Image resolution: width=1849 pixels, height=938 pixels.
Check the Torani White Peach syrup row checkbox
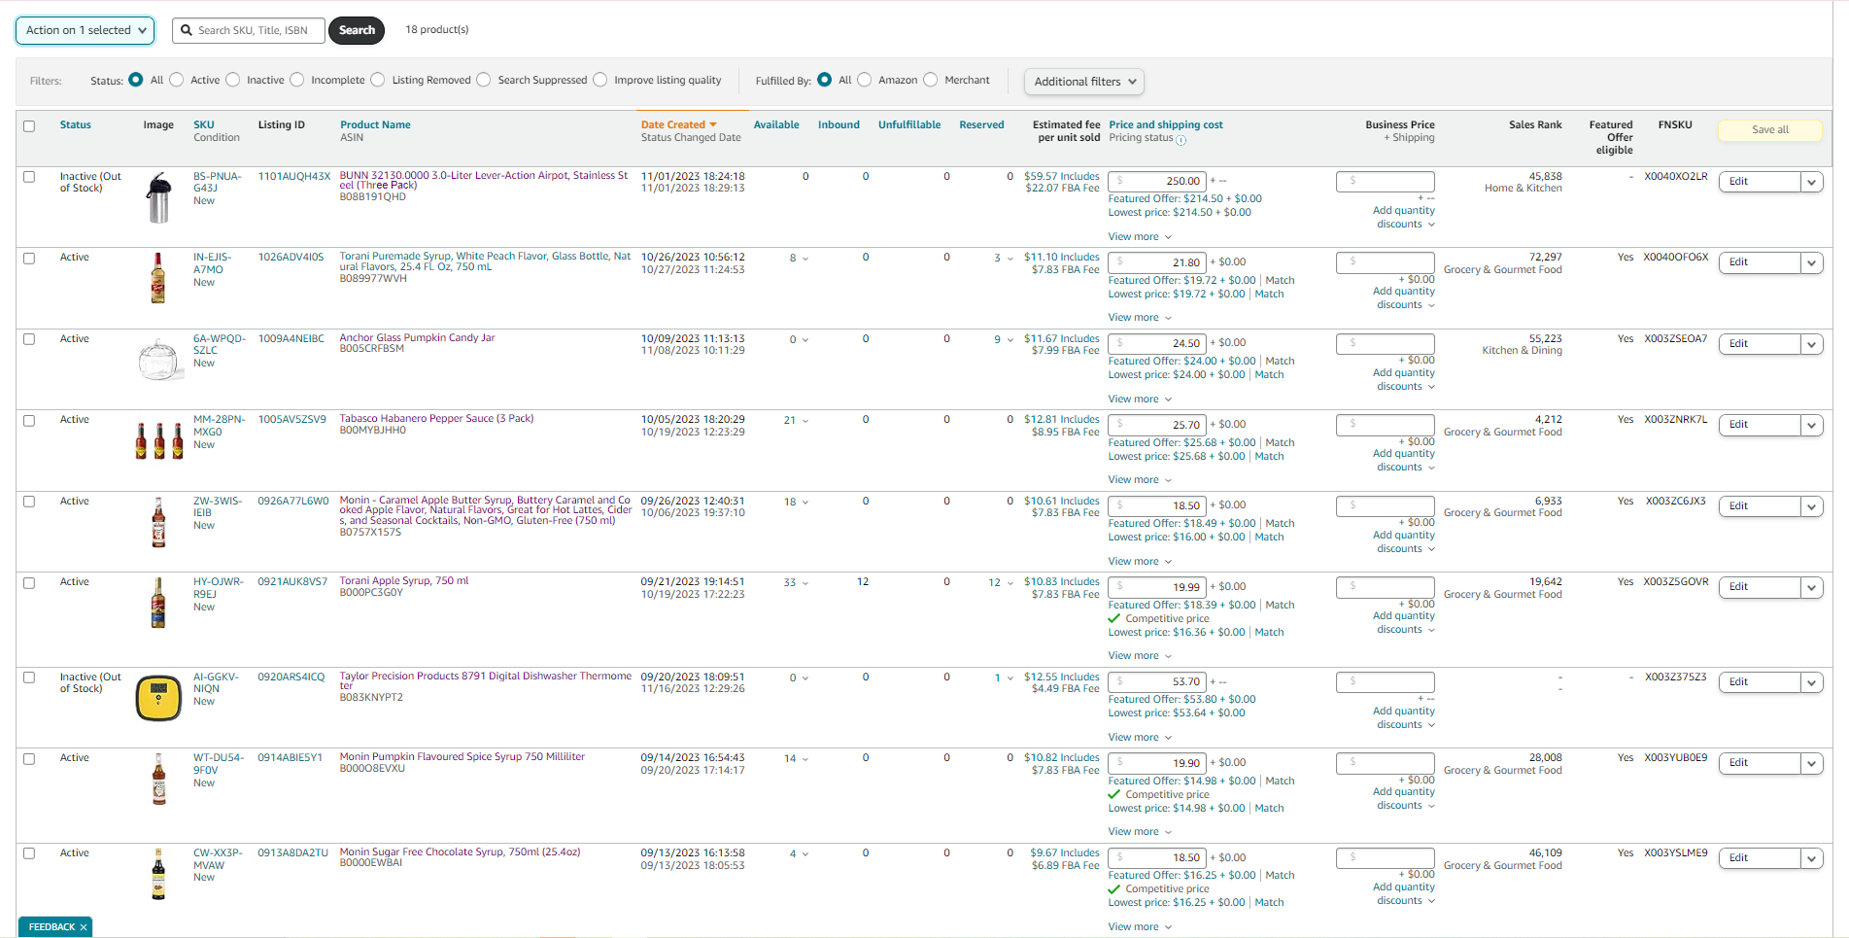coord(29,259)
